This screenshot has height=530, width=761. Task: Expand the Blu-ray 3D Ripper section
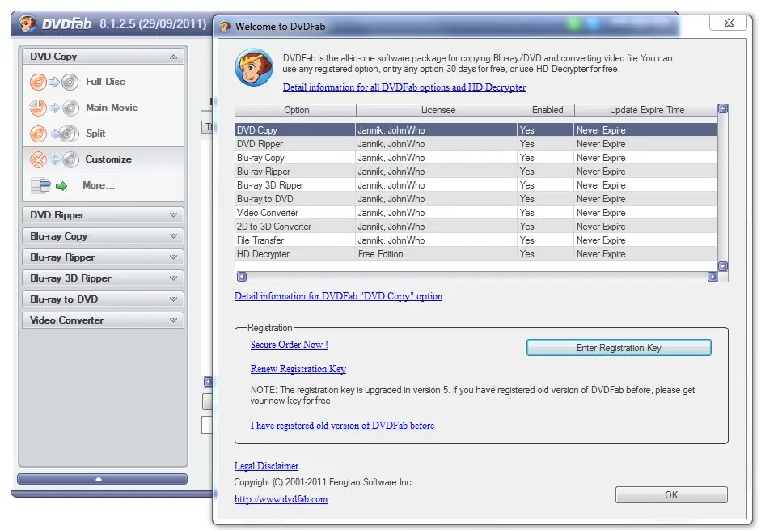(103, 278)
